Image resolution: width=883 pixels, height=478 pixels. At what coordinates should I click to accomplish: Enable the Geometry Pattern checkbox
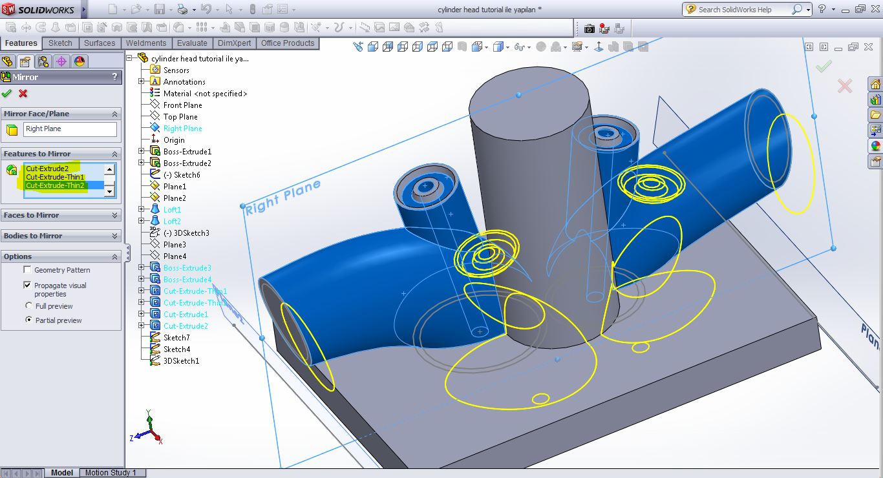point(27,270)
